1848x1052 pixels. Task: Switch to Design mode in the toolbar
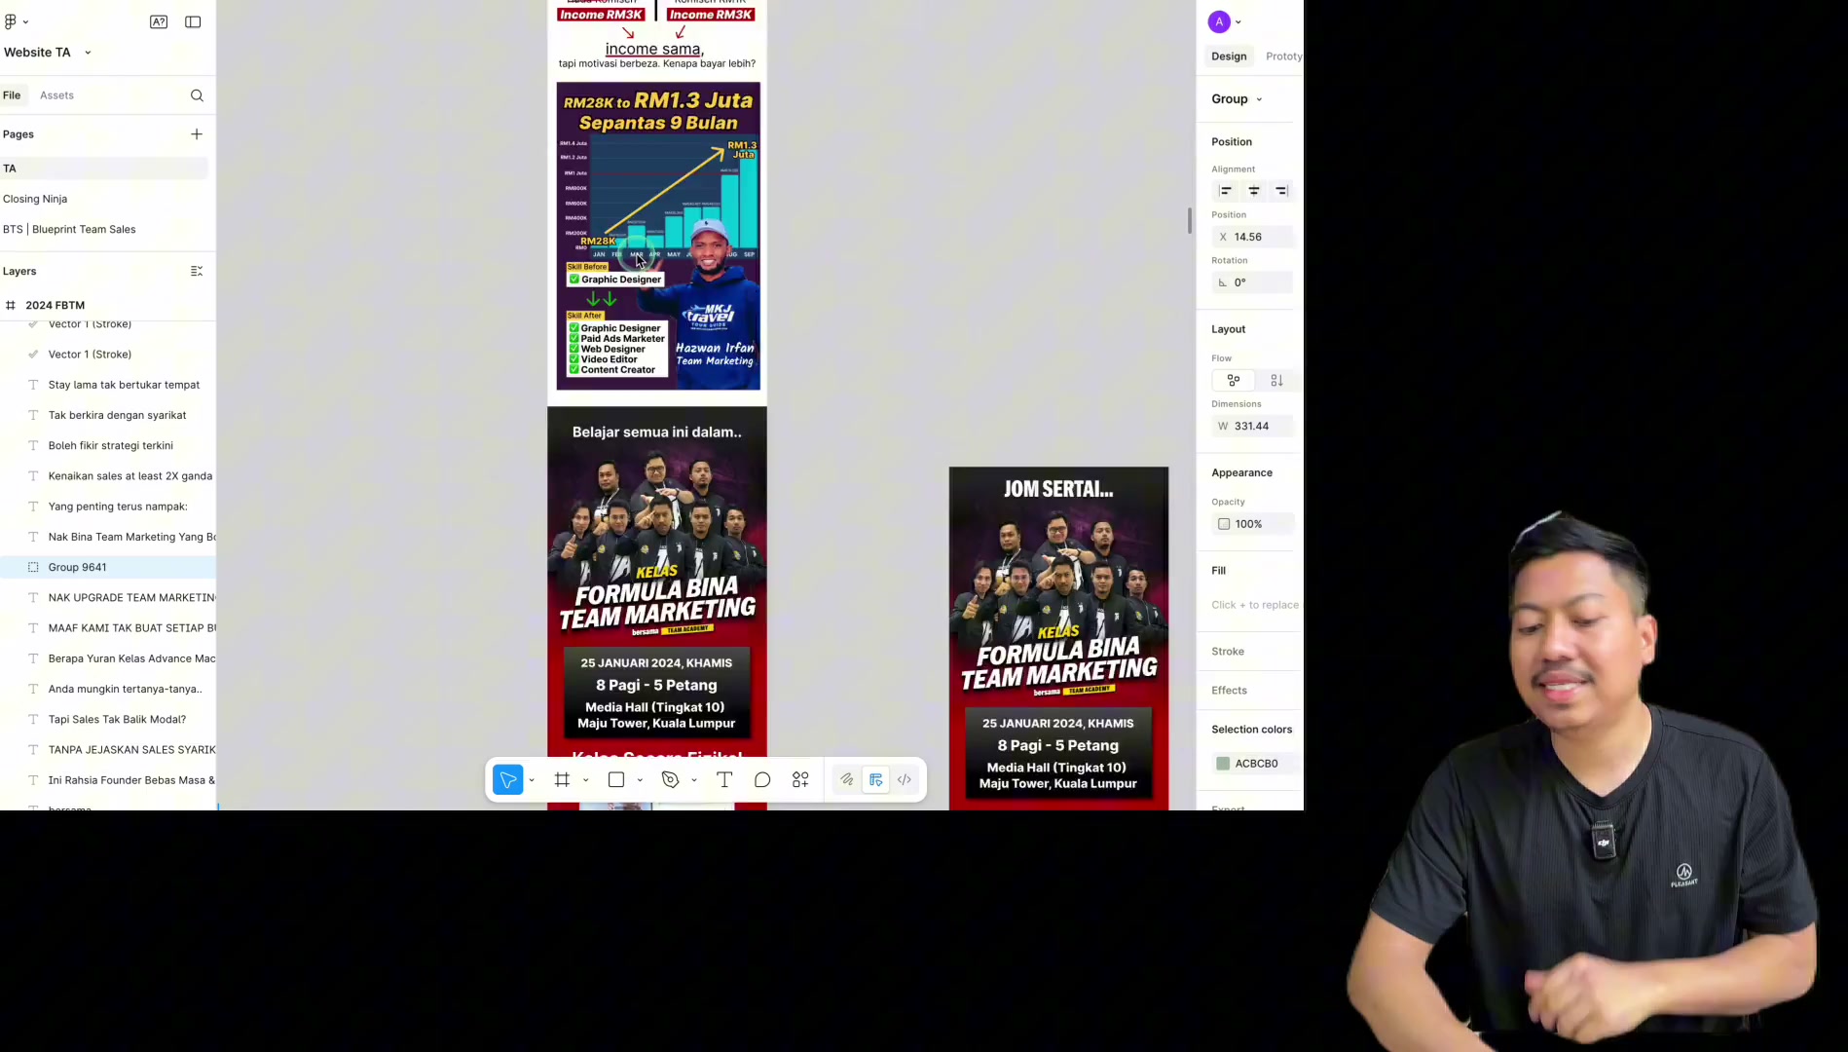pos(876,780)
